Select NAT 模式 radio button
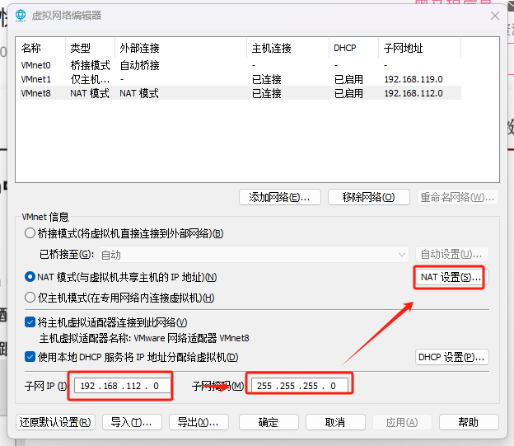514x446 pixels. 30,277
